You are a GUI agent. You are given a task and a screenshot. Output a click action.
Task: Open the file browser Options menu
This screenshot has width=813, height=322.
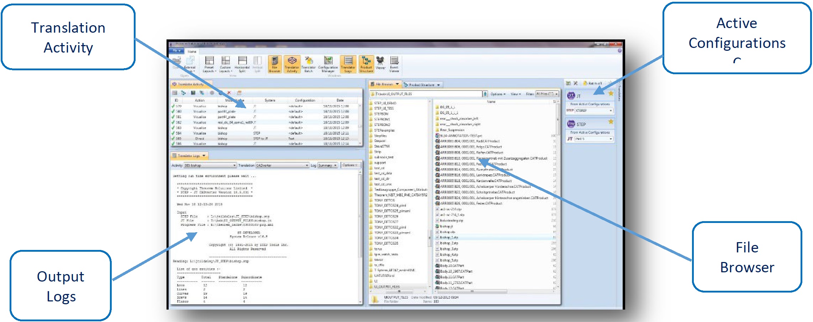tap(498, 94)
